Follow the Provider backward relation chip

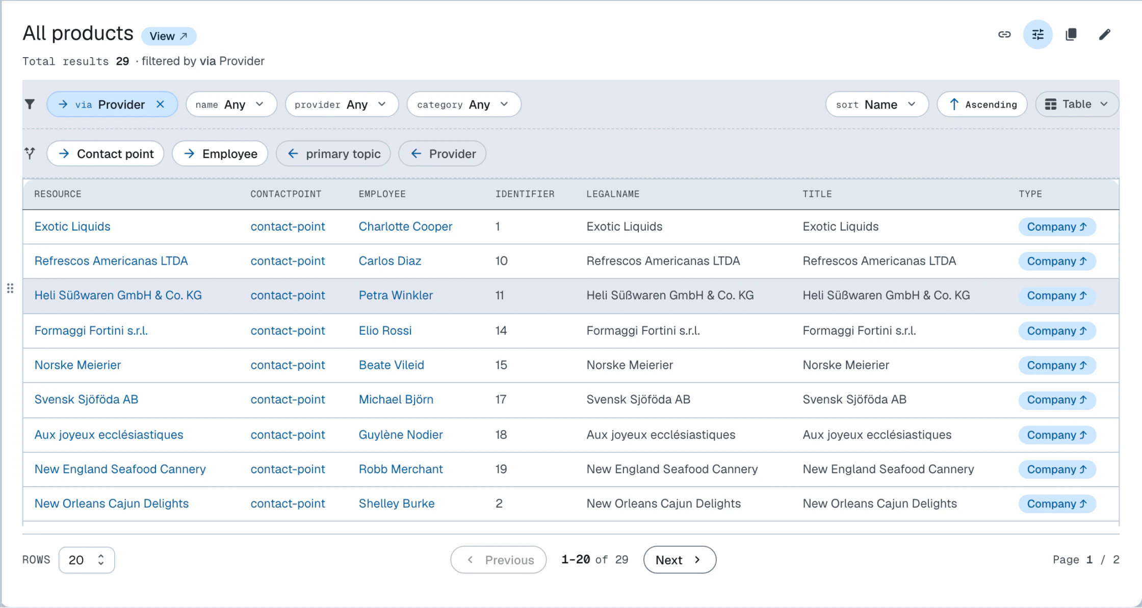[443, 154]
